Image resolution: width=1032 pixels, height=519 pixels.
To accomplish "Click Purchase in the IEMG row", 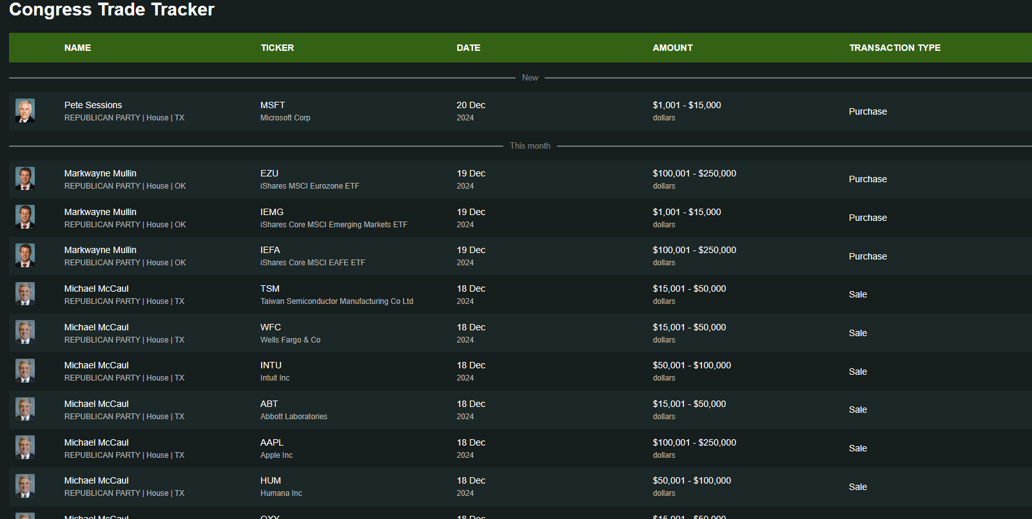I will pyautogui.click(x=868, y=218).
